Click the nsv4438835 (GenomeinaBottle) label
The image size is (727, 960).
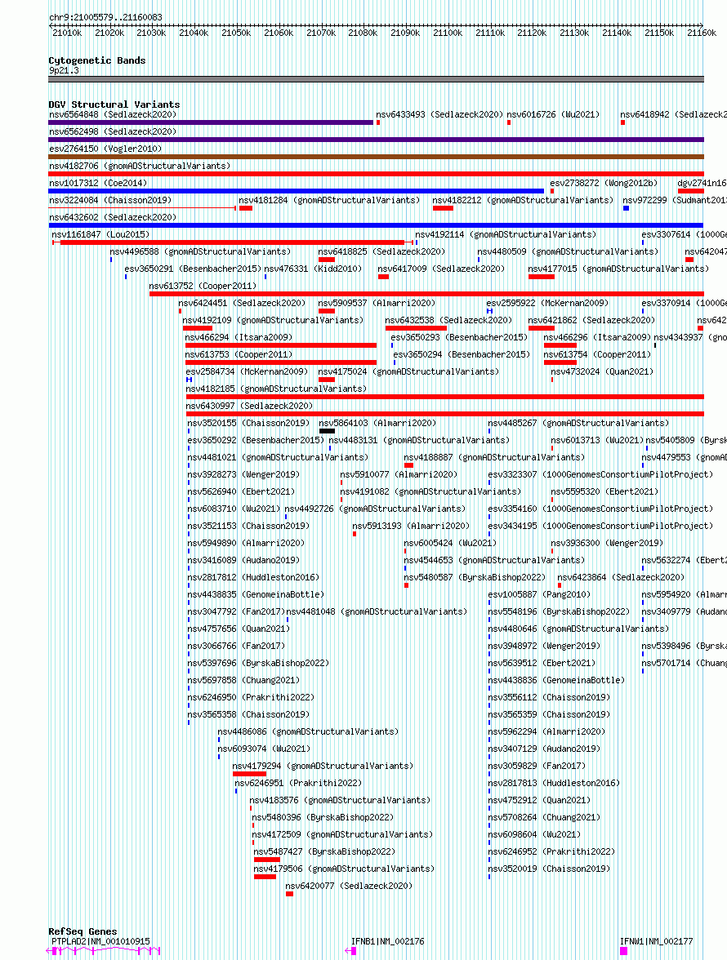[256, 594]
